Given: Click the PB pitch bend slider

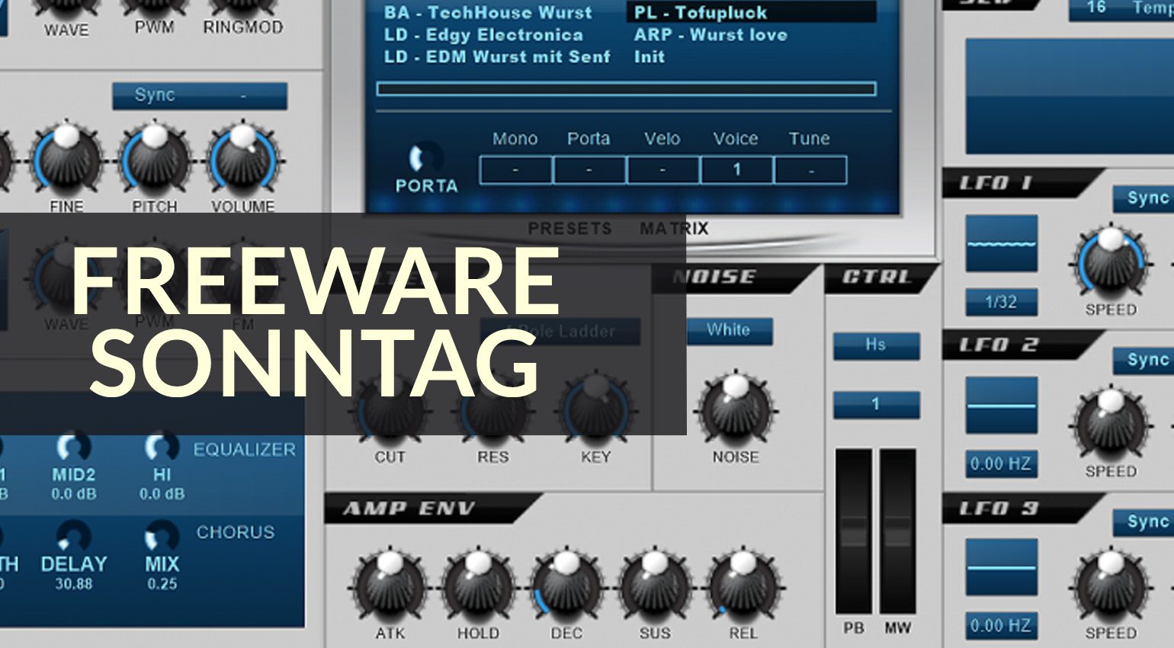Looking at the screenshot, I should [854, 531].
